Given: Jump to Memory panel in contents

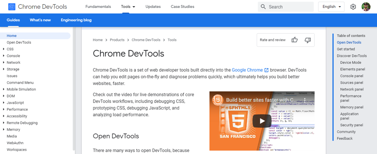Looking at the screenshot, I should pyautogui.click(x=351, y=107).
